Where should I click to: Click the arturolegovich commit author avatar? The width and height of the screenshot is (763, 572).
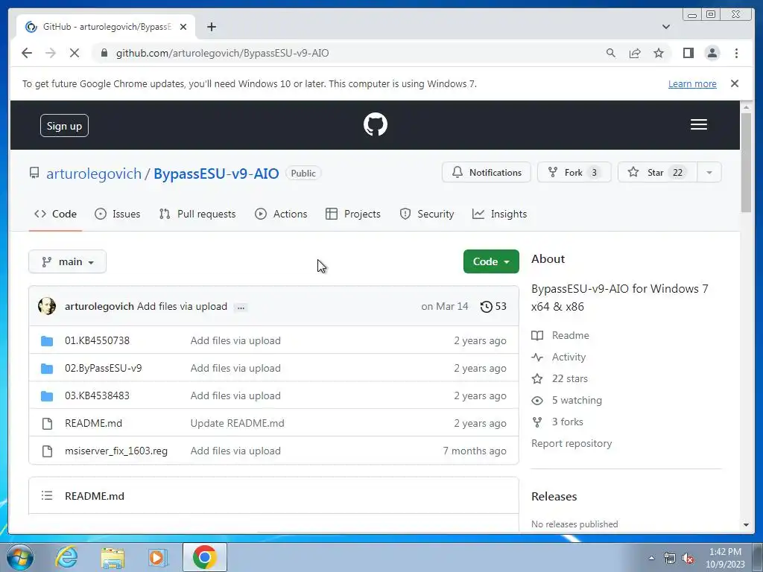click(47, 306)
